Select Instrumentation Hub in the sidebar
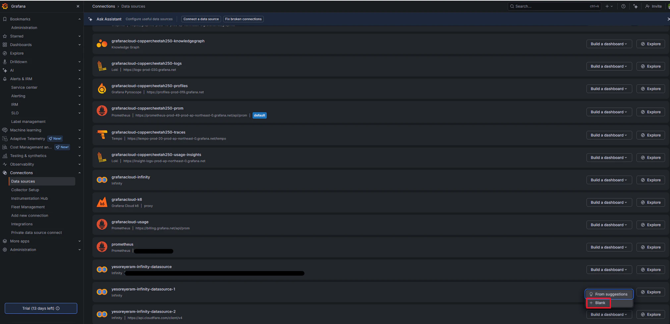Image resolution: width=670 pixels, height=324 pixels. pyautogui.click(x=29, y=198)
